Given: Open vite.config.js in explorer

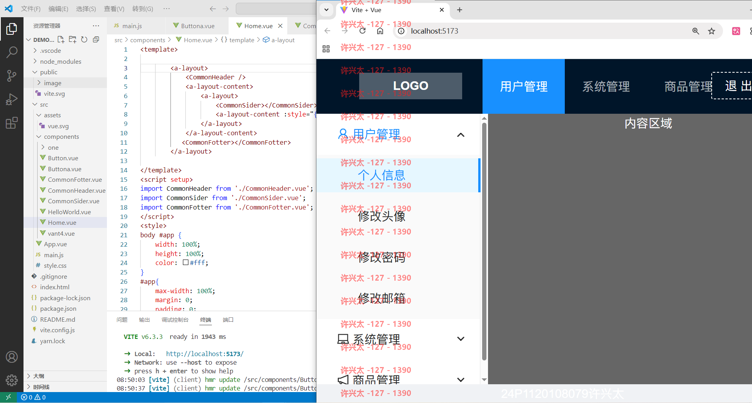Looking at the screenshot, I should pyautogui.click(x=57, y=330).
